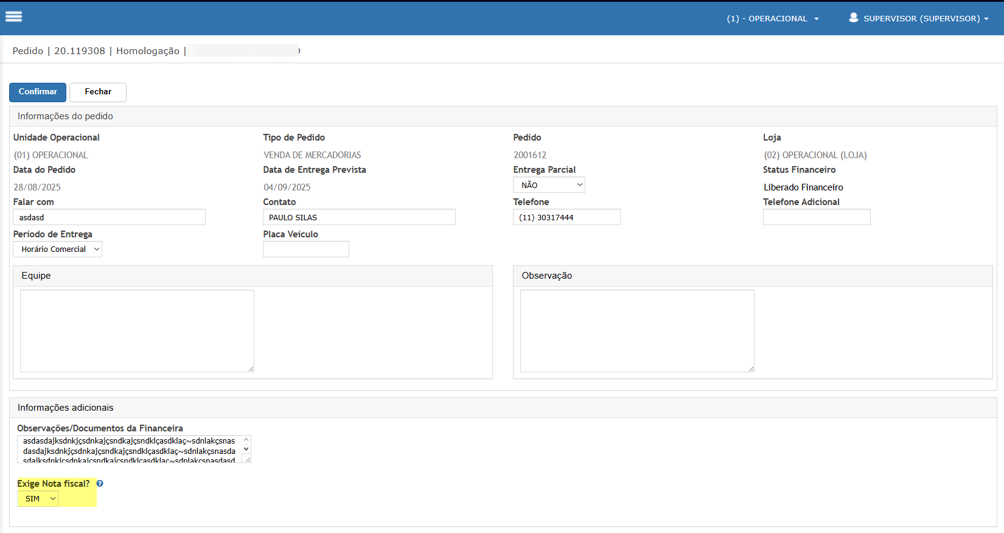Select the Telefone Adicional field
The height and width of the screenshot is (533, 1004).
[817, 217]
